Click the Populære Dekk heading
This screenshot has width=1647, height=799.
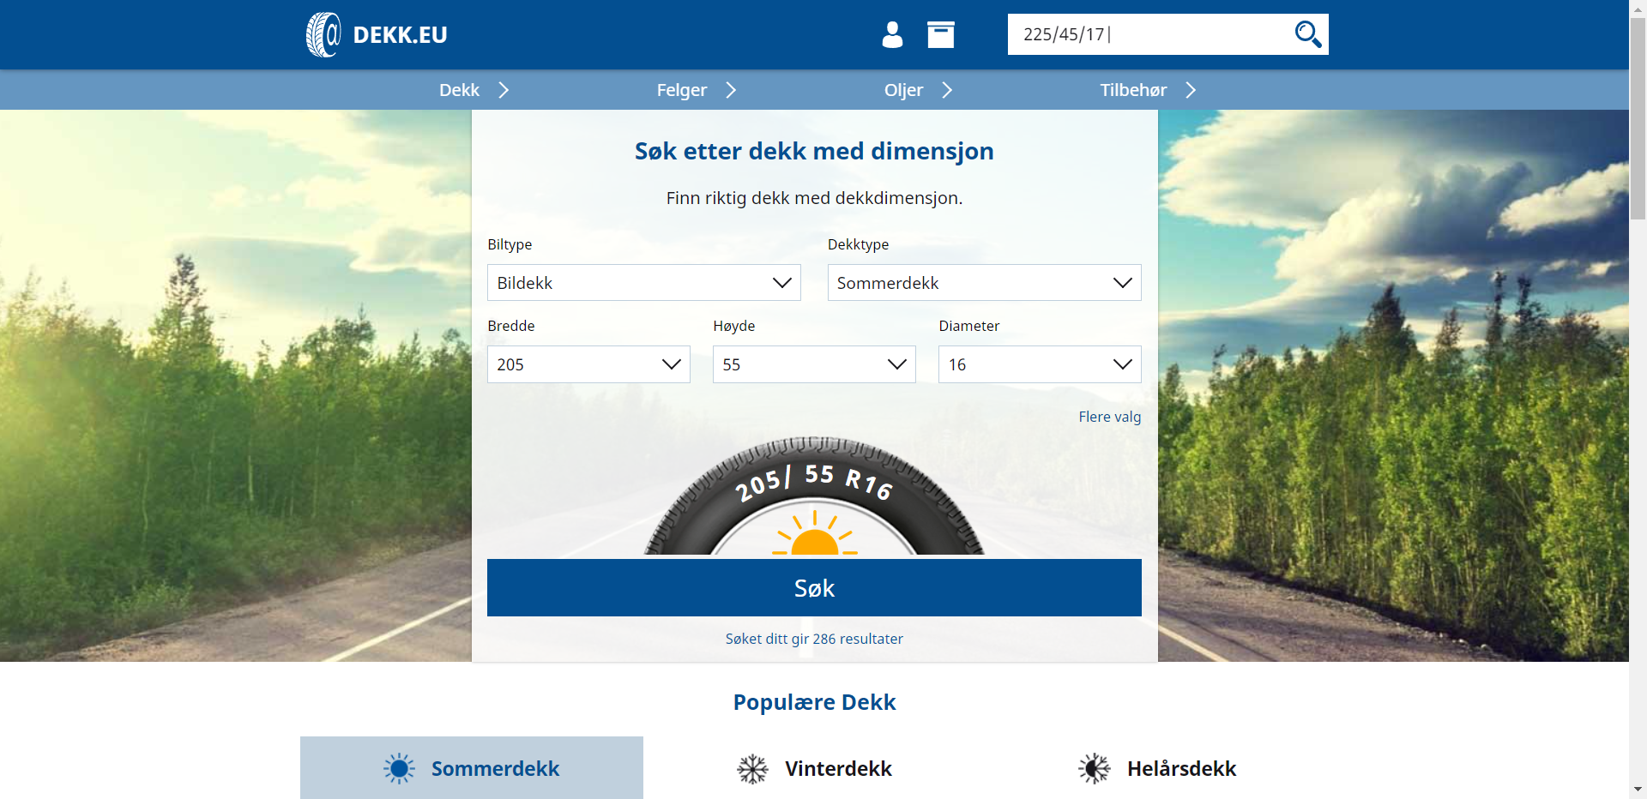point(814,702)
